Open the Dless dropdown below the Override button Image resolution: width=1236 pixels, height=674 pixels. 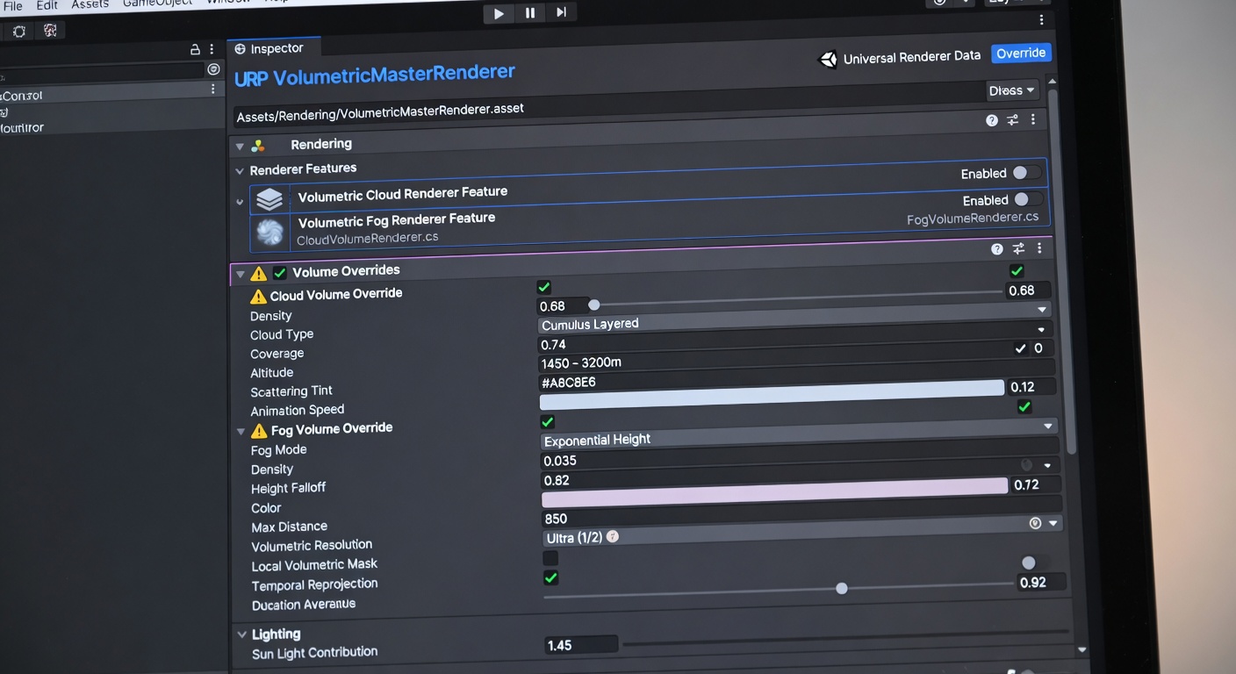pos(1012,90)
